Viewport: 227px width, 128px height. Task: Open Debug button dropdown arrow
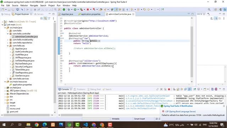72,10
